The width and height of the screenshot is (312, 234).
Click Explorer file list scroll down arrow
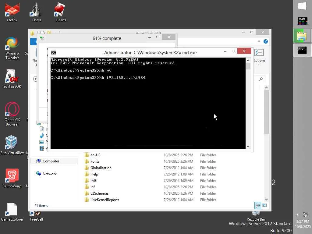tap(266, 199)
